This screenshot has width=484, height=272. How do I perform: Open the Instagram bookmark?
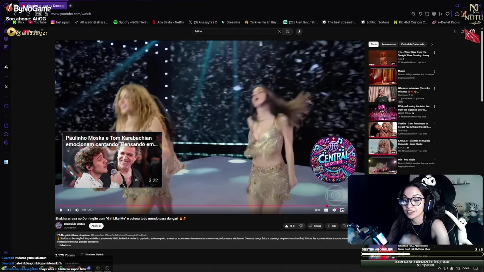60,22
